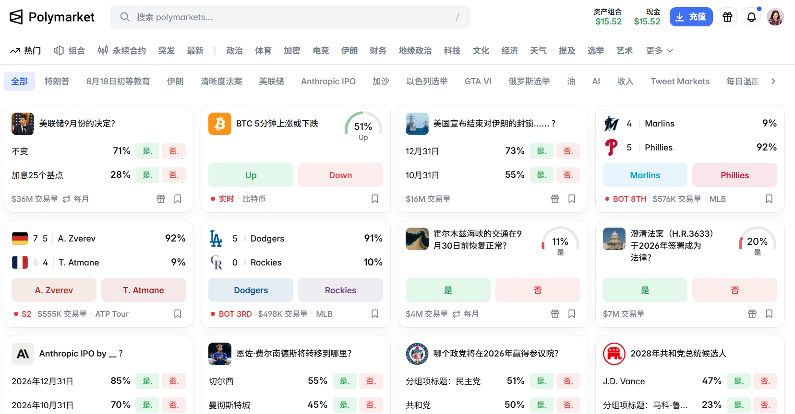Buy 否 for 加息25个基点
The image size is (795, 414).
click(174, 175)
